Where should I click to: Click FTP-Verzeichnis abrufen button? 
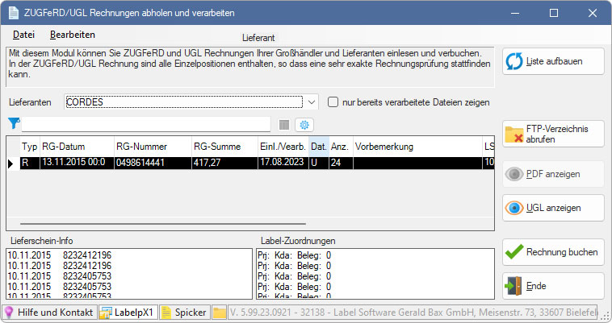pos(552,134)
